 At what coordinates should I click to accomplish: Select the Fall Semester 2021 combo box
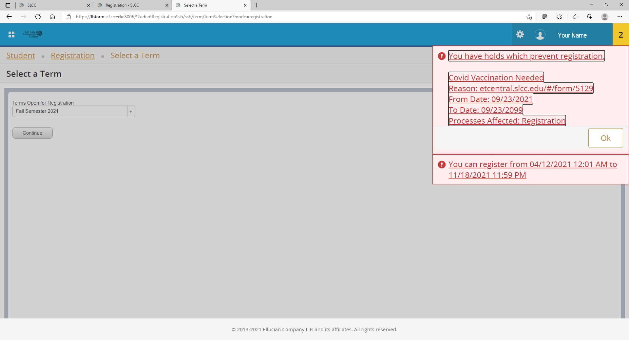pyautogui.click(x=70, y=111)
